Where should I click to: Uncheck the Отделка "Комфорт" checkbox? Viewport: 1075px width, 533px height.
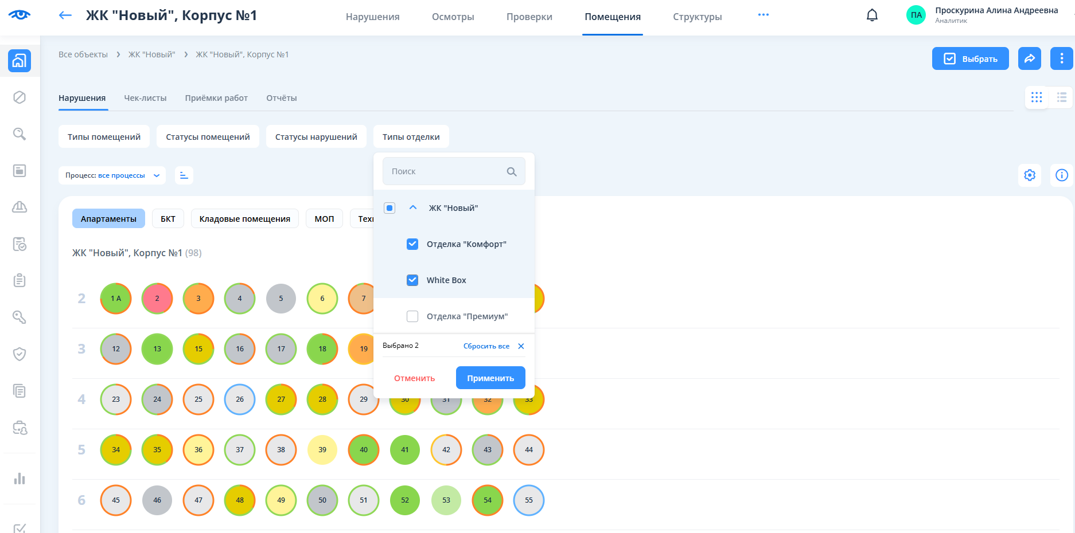tap(412, 244)
